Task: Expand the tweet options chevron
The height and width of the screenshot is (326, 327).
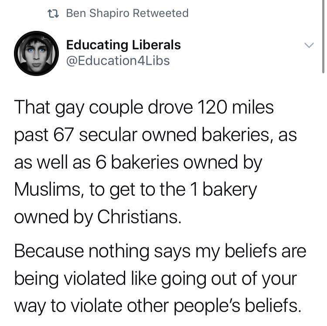Action: point(309,45)
